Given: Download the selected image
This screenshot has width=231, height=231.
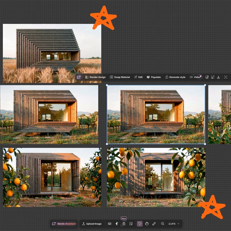Looking at the screenshot, I should coord(219,77).
